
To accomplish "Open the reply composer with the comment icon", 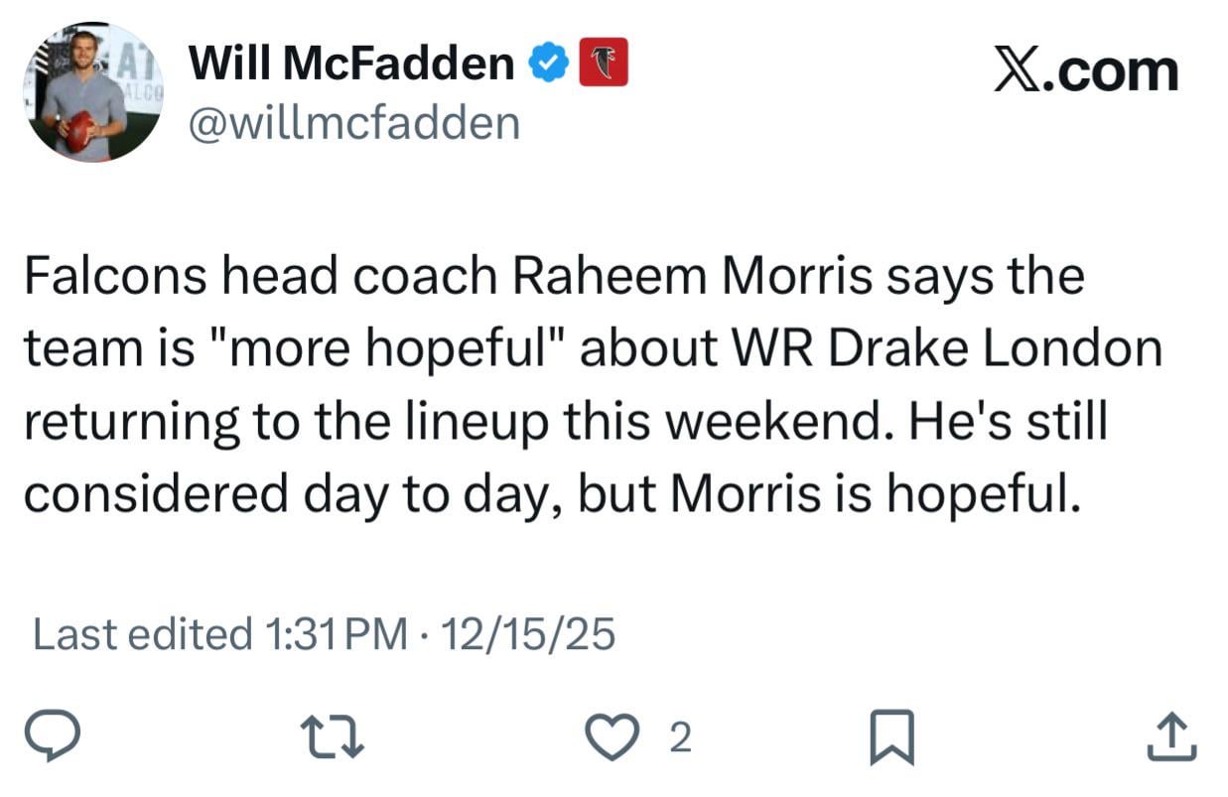I will [x=55, y=736].
